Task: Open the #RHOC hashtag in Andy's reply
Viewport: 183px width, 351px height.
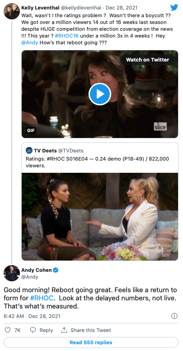Action: [42, 298]
